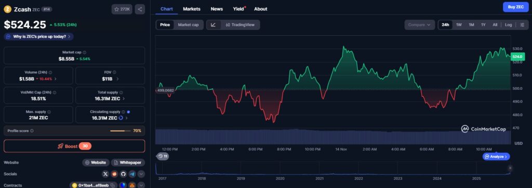Image resolution: width=532 pixels, height=188 pixels.
Task: Click Market cap info icon
Action: (x=85, y=52)
